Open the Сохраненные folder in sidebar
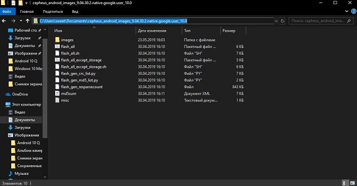Screen dimensions: 357x186 click(x=29, y=166)
